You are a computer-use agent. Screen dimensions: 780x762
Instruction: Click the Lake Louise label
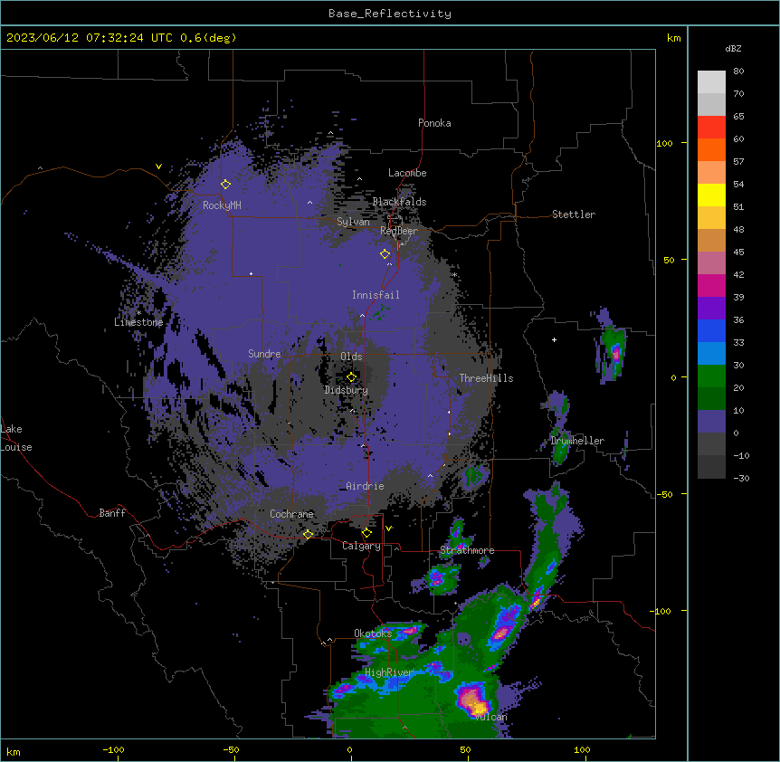click(x=16, y=438)
